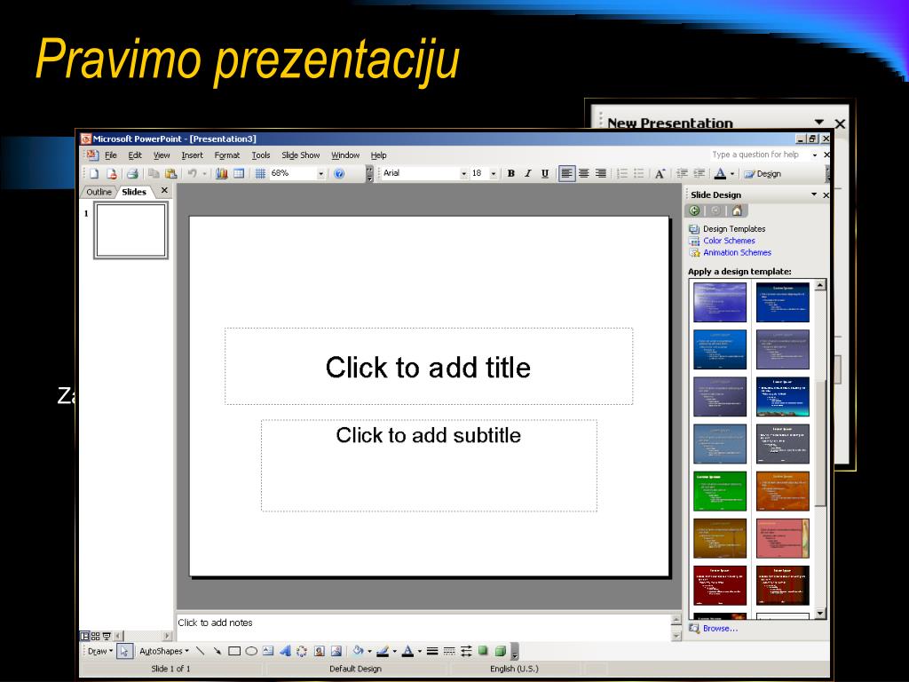Click the Decrease Indent icon
The image size is (909, 682).
pos(683,173)
